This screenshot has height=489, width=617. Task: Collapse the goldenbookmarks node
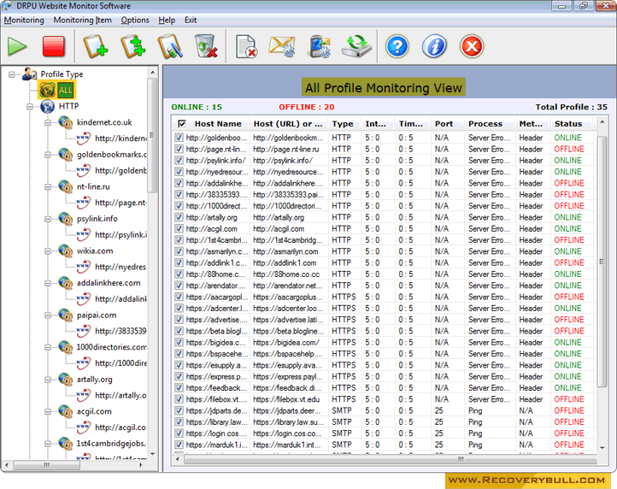pyautogui.click(x=48, y=155)
